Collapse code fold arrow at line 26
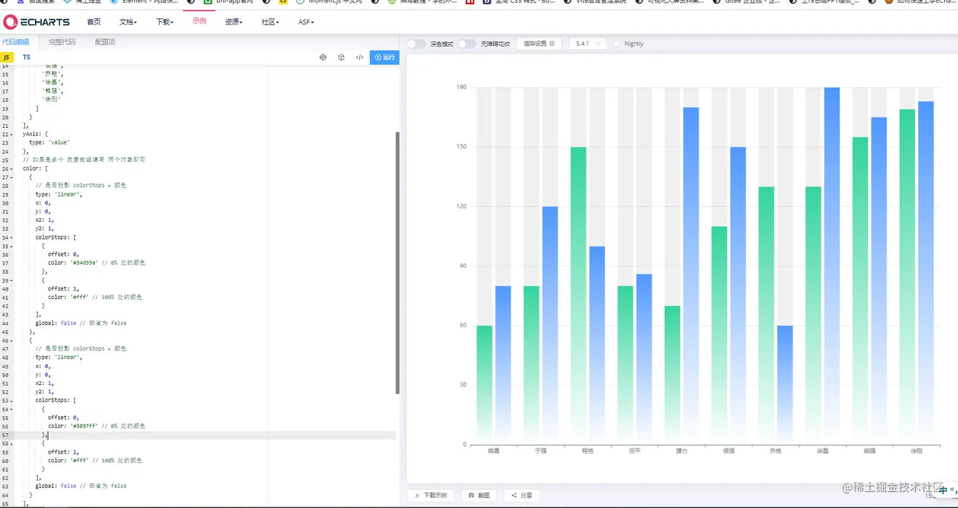Viewport: 958px width, 508px height. pos(12,169)
